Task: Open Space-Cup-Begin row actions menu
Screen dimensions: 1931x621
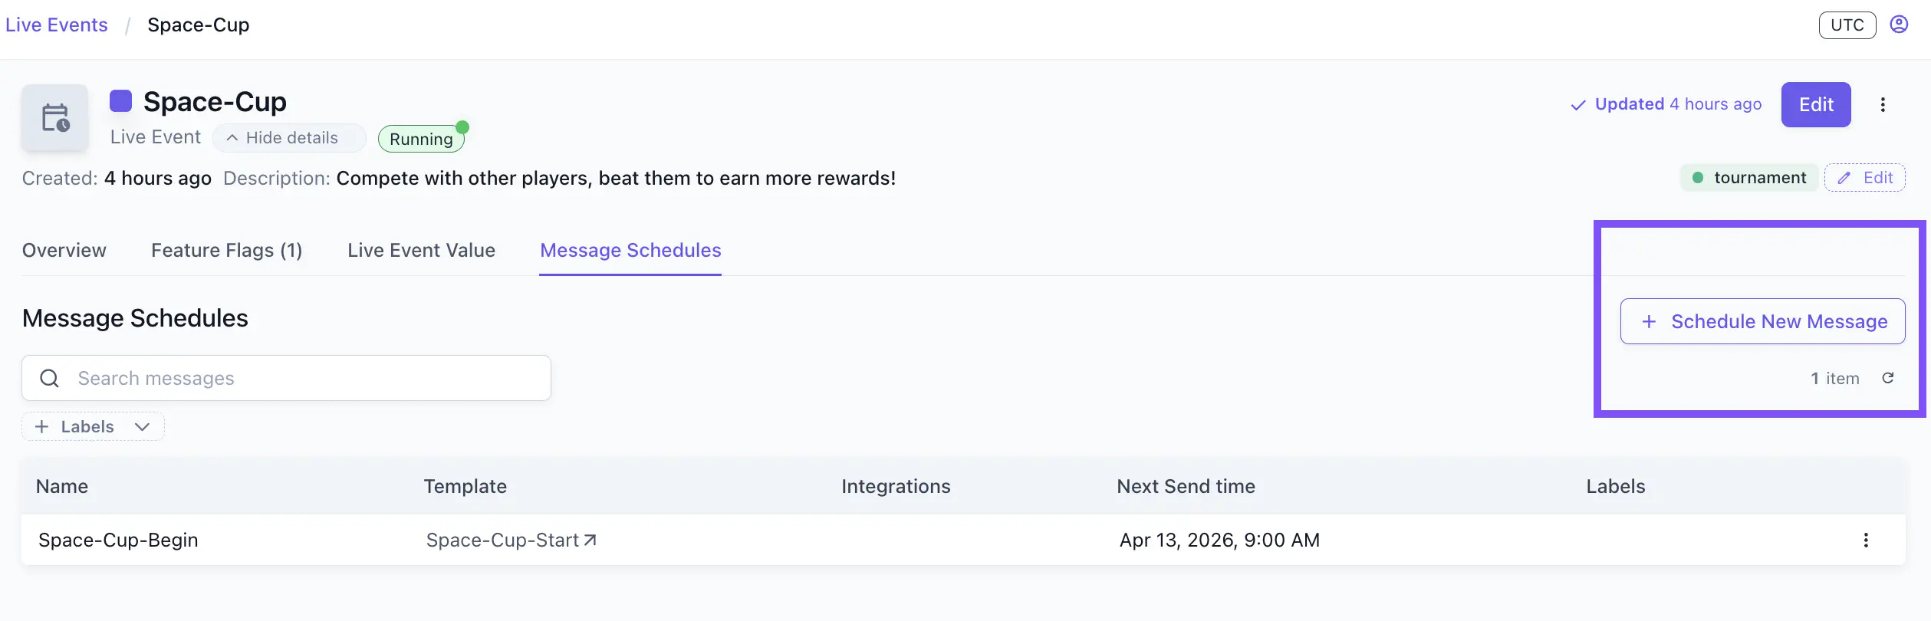Action: click(x=1866, y=540)
